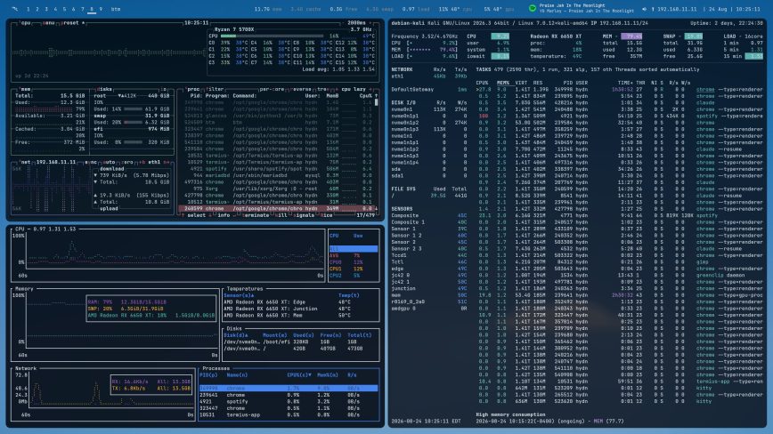Select AVG entry in bottom CPU legend
The height and width of the screenshot is (434, 773).
[x=353, y=256]
